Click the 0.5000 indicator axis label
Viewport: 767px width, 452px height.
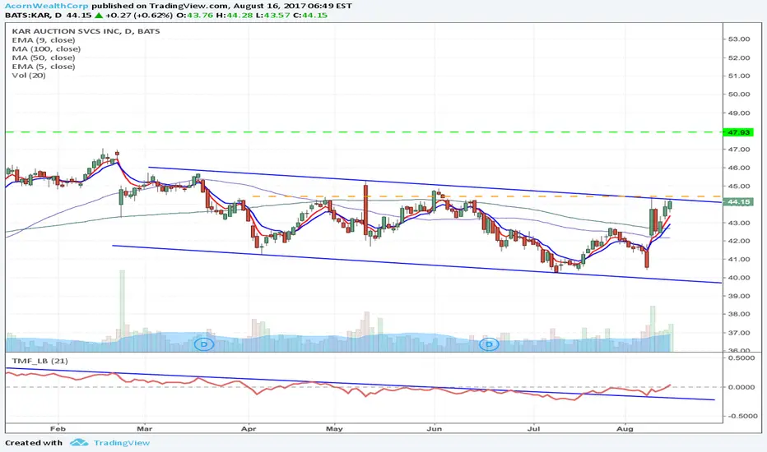click(741, 357)
